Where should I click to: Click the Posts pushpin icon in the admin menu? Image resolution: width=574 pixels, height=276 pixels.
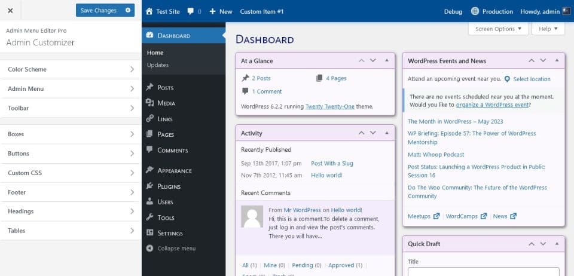tap(149, 87)
